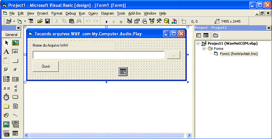This screenshot has width=272, height=139.
Task: Collapse the Project1 (WavNetCOM.vbp) tree node
Action: [198, 43]
